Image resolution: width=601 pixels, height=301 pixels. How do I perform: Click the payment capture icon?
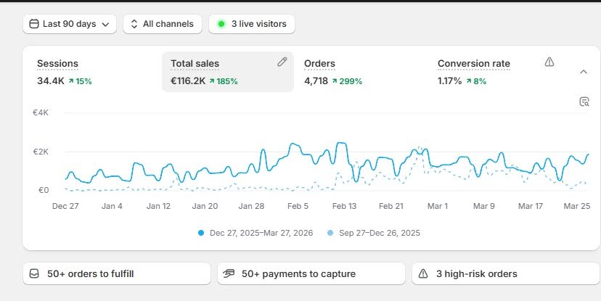[x=229, y=274]
